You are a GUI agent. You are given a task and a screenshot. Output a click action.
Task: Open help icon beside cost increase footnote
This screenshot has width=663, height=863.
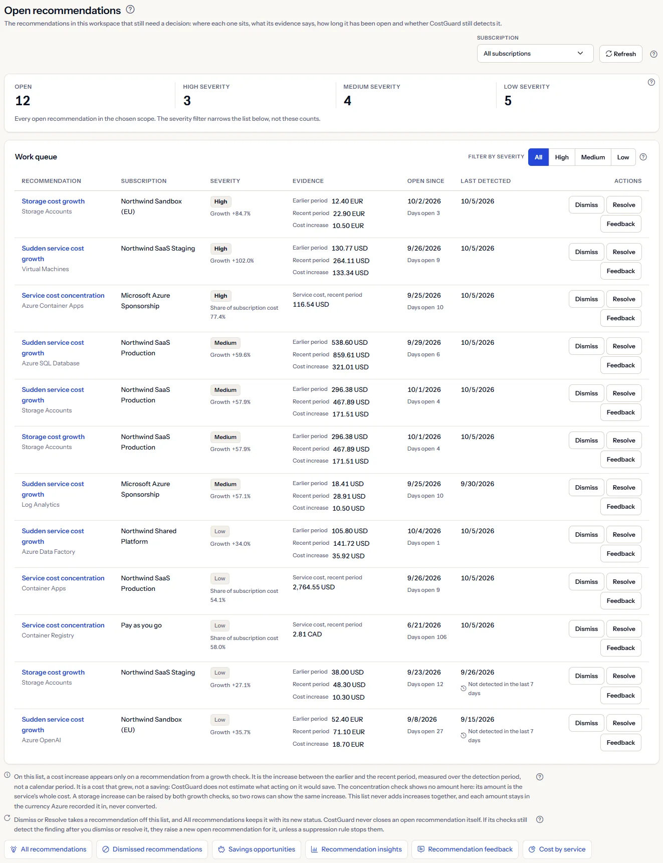540,777
